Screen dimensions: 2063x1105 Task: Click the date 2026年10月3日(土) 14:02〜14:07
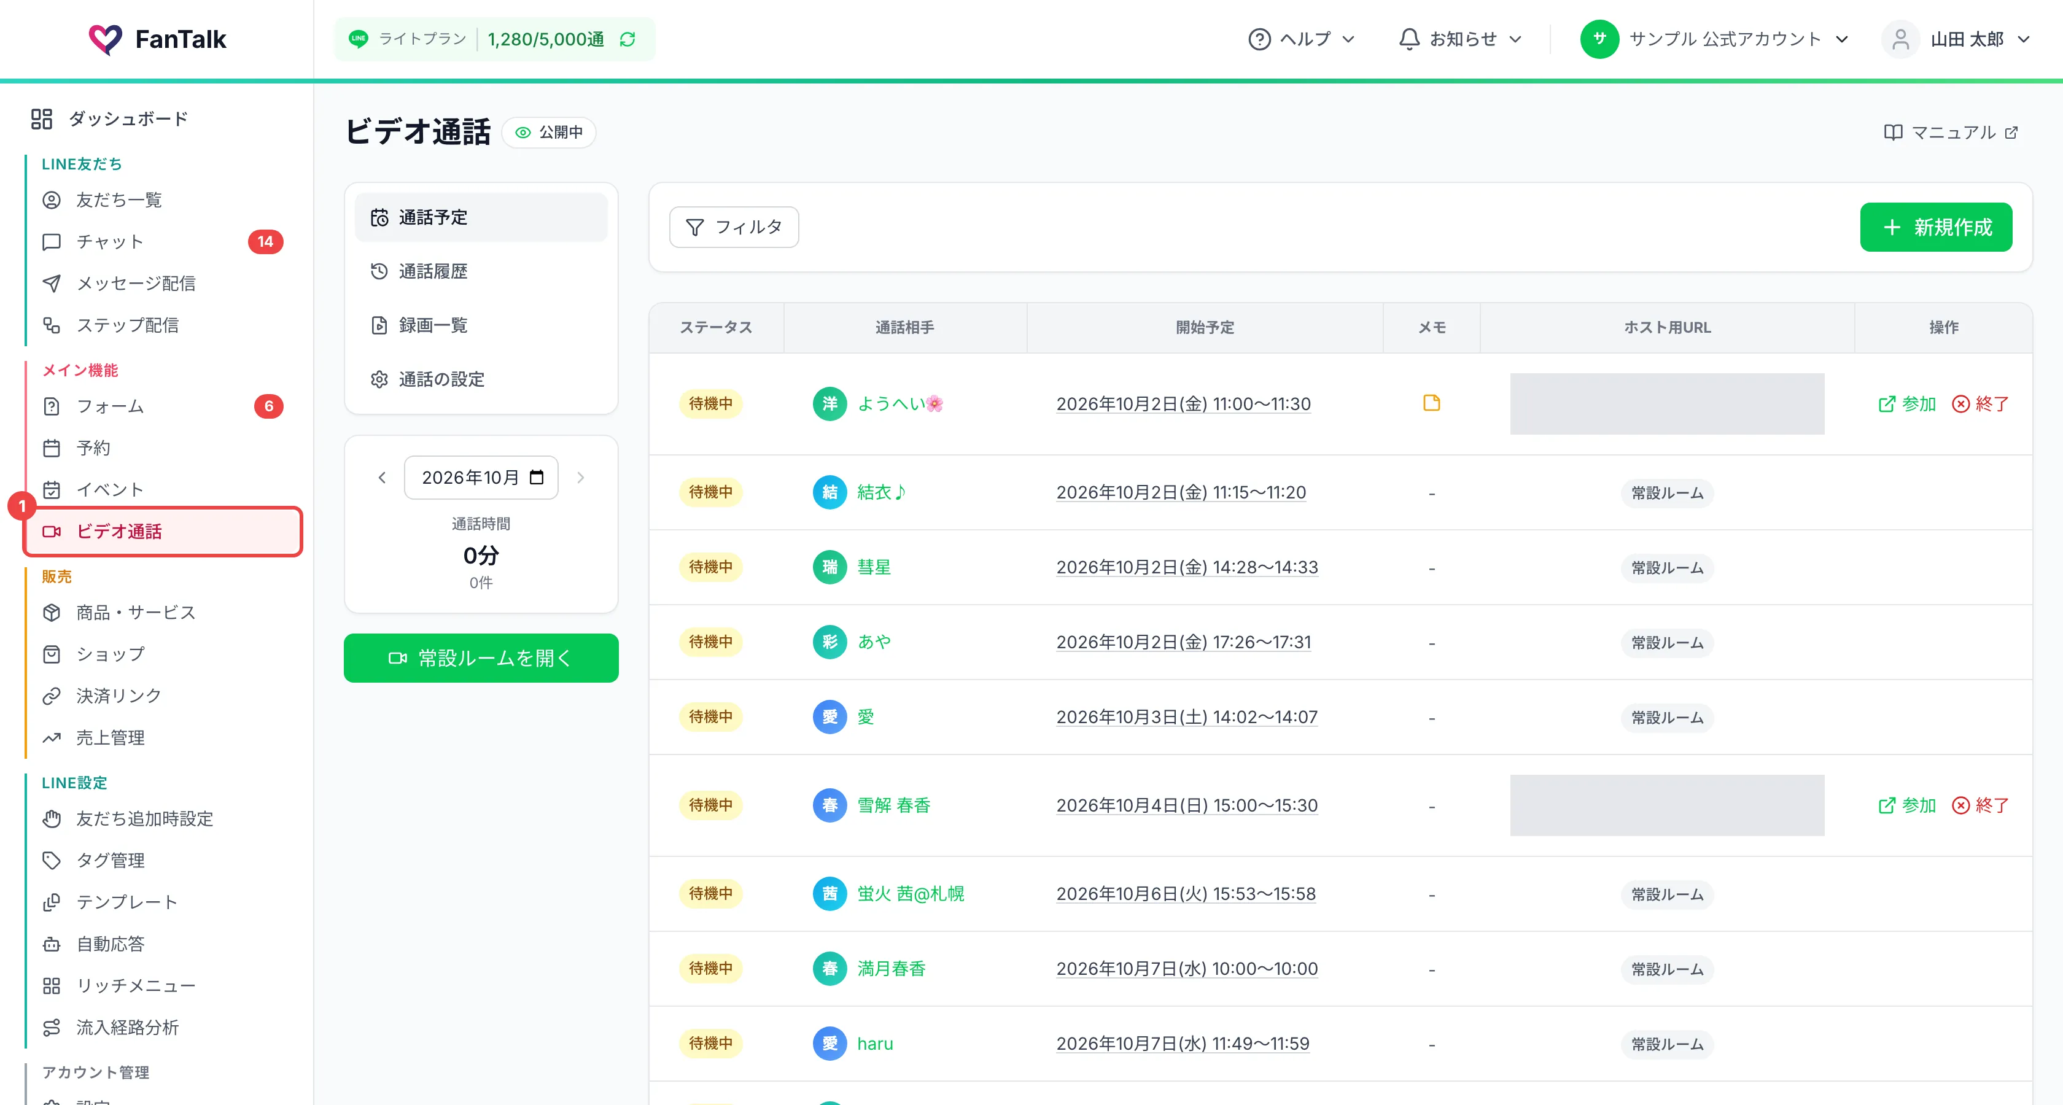click(1187, 718)
